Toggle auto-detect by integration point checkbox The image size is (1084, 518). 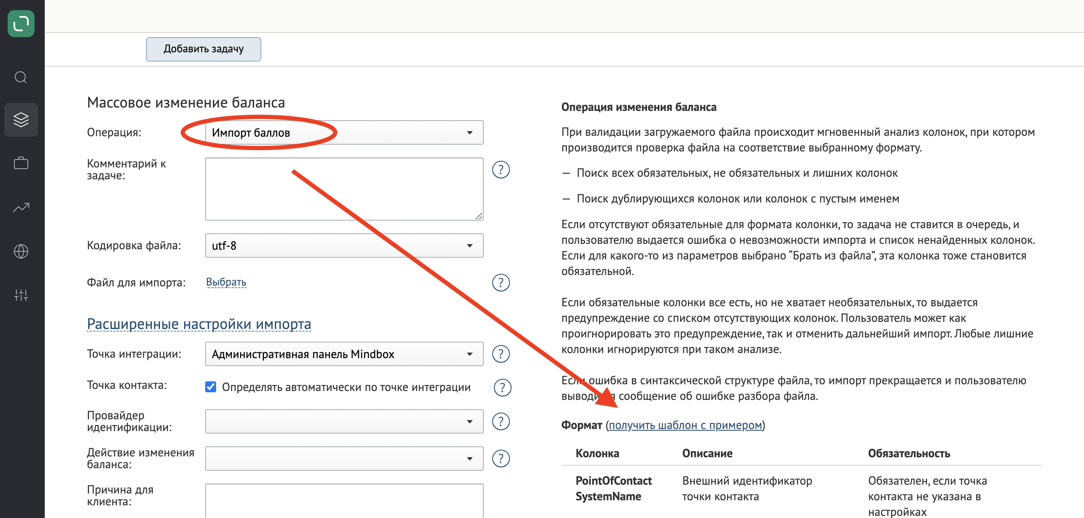pos(211,387)
